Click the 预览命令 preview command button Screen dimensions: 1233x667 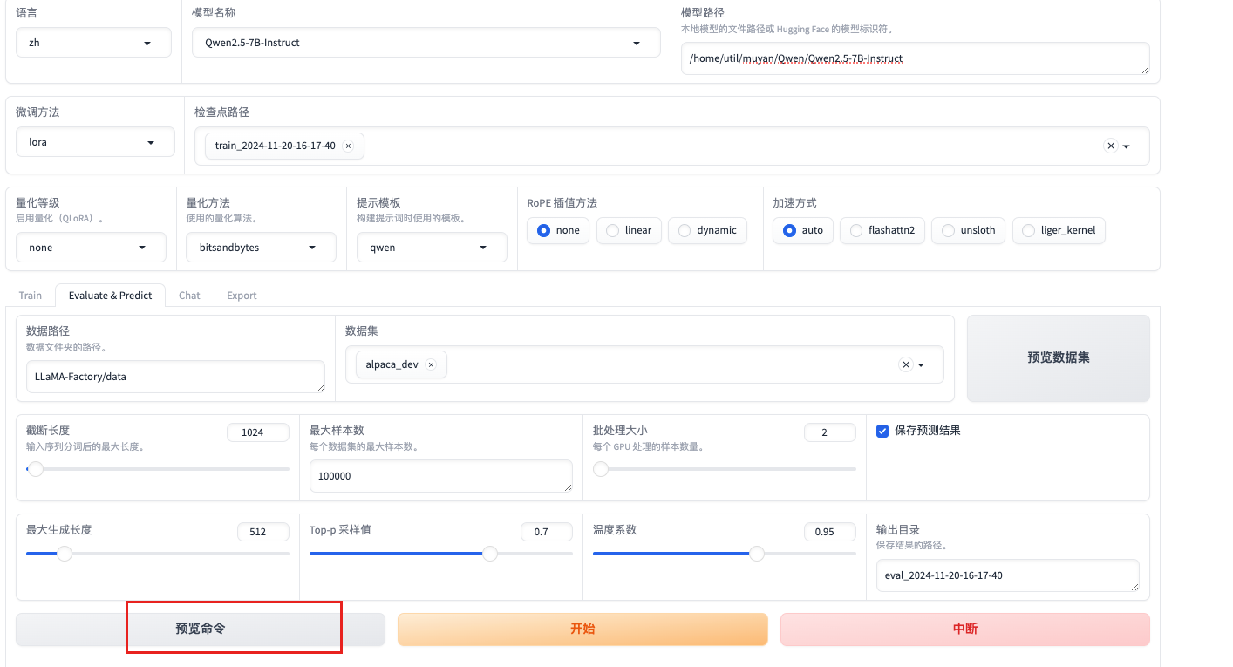[201, 629]
